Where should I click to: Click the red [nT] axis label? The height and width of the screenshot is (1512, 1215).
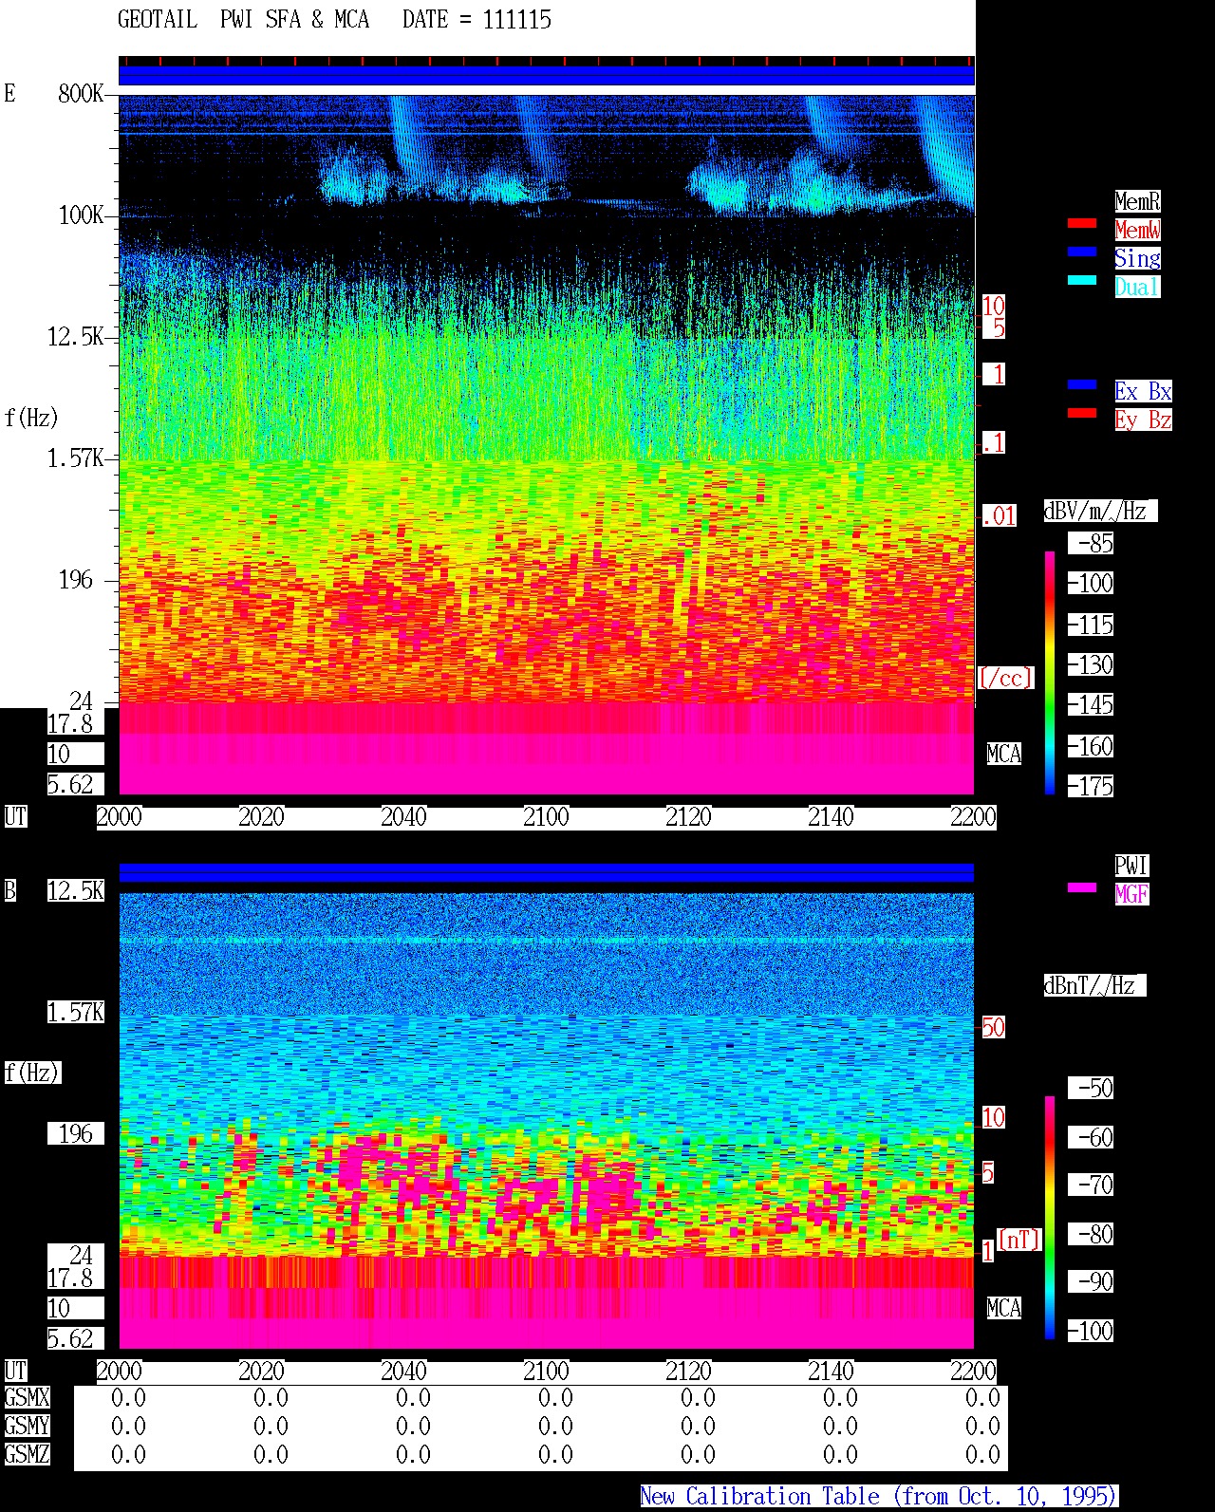[1019, 1240]
